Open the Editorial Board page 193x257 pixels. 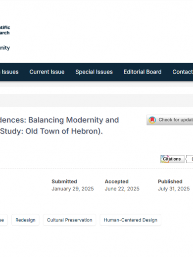[142, 72]
